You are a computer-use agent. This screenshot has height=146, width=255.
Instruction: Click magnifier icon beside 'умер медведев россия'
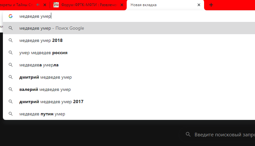11,53
